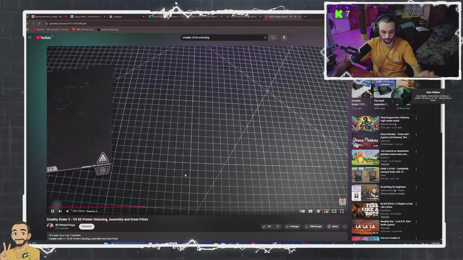Open more actions beside Merci

click(344, 226)
